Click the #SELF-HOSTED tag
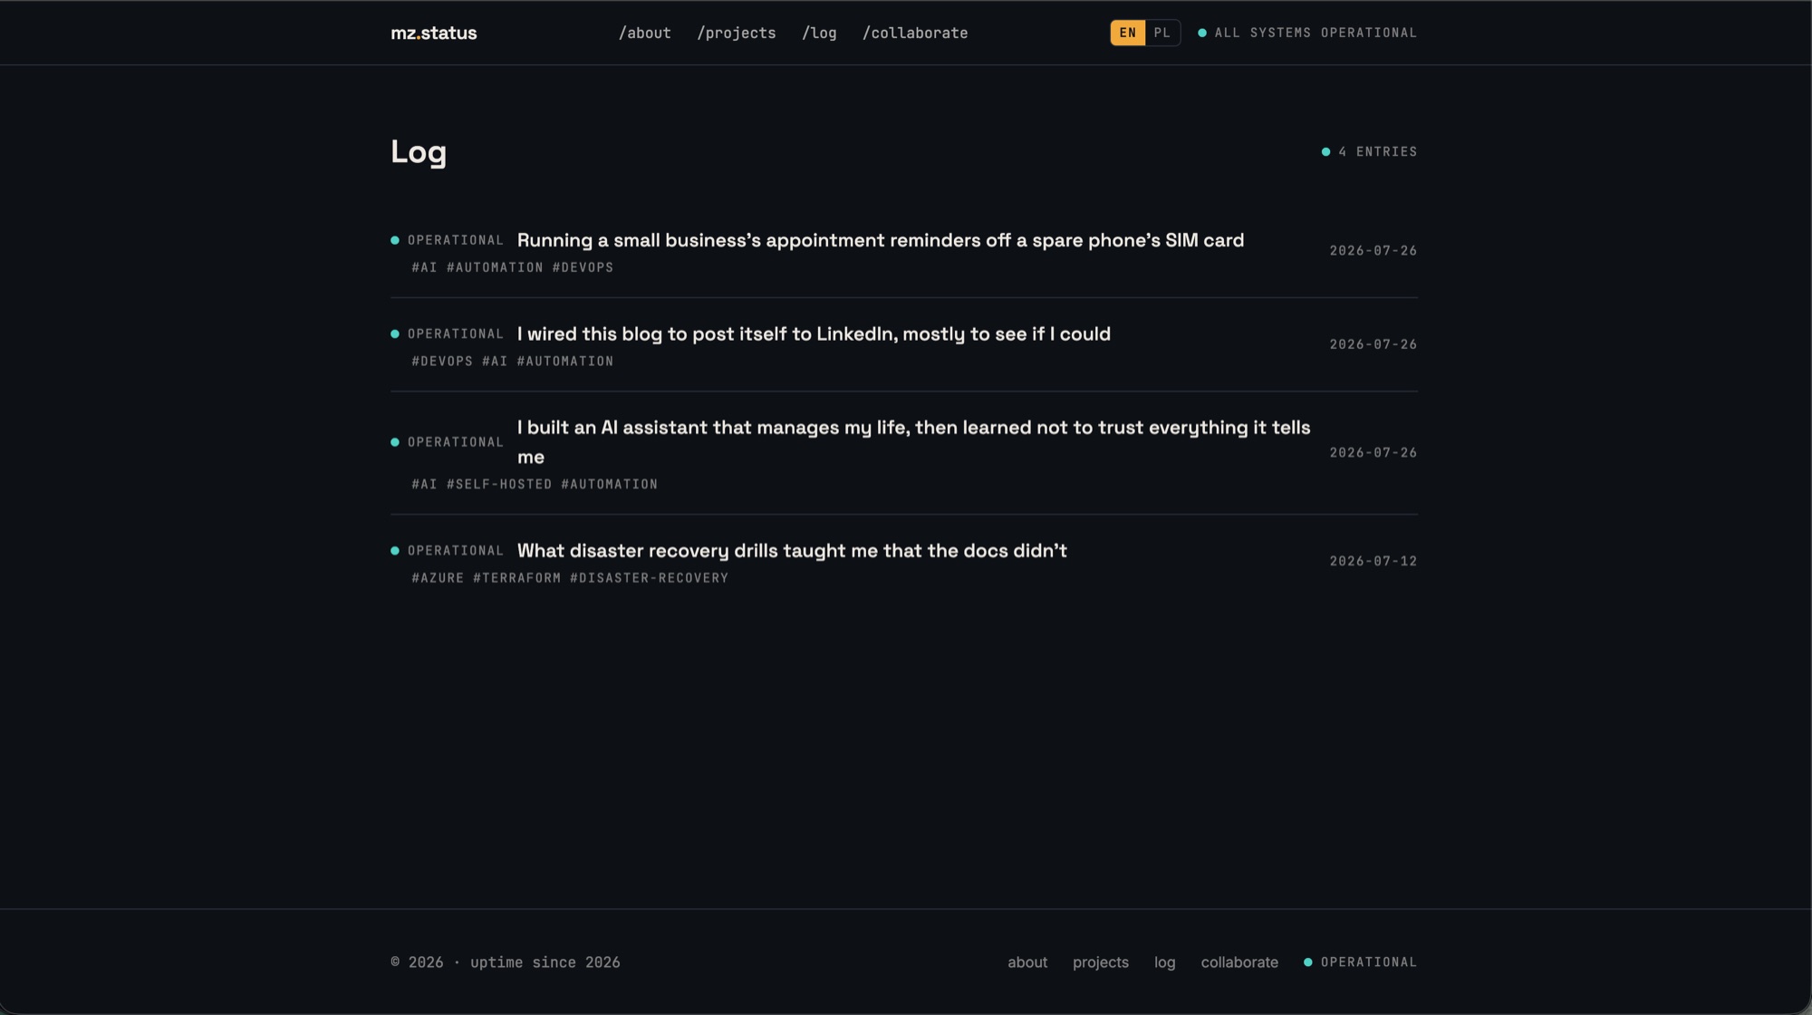Screen dimensions: 1812x1015 tap(499, 484)
